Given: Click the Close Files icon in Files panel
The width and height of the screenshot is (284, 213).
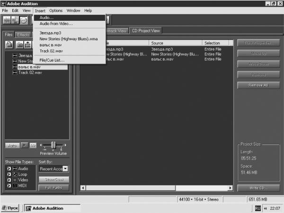Looking at the screenshot, I should coord(19,45).
